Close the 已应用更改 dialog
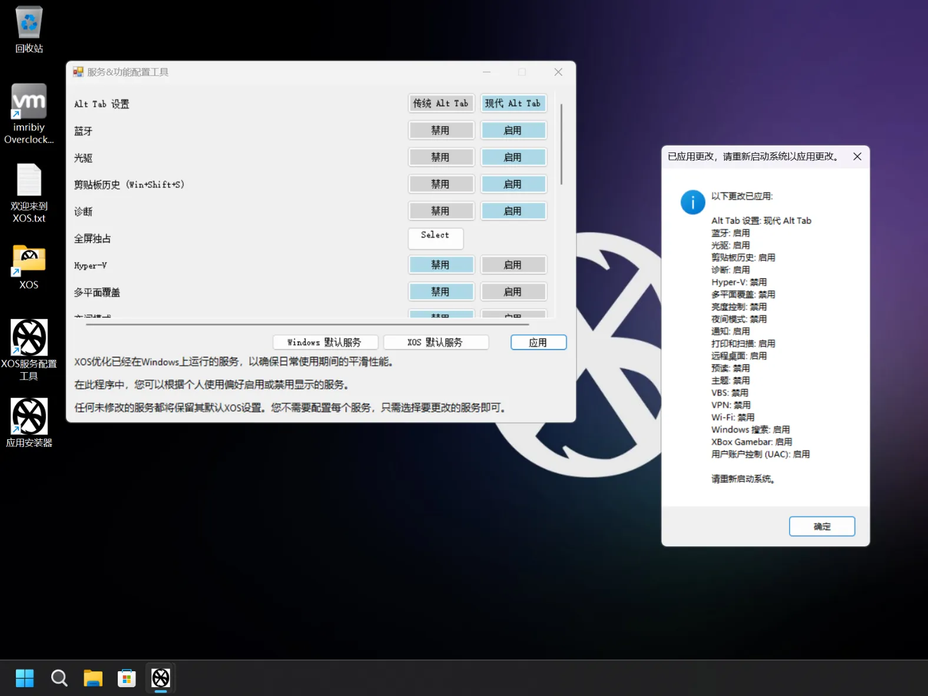Image resolution: width=928 pixels, height=696 pixels. [857, 157]
